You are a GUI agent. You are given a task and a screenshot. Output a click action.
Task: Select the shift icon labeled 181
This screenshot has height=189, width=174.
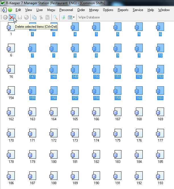[x=75, y=154]
